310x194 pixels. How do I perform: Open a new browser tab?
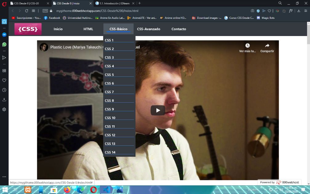point(139,3)
